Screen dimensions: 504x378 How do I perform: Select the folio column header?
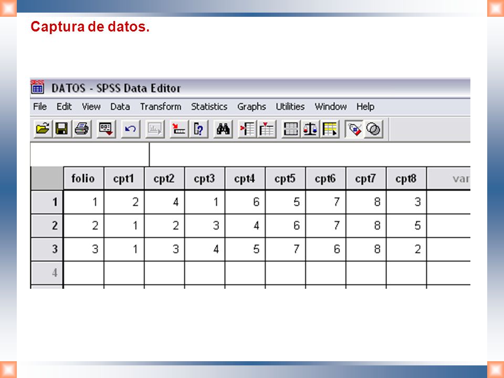tap(83, 178)
